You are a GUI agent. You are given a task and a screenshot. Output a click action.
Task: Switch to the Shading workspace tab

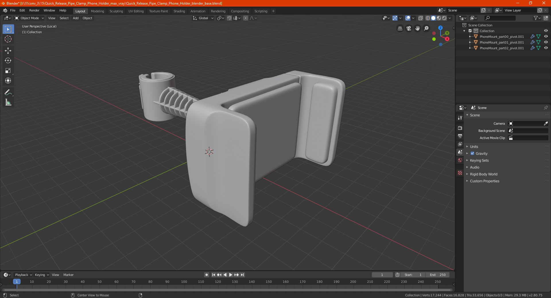[179, 11]
